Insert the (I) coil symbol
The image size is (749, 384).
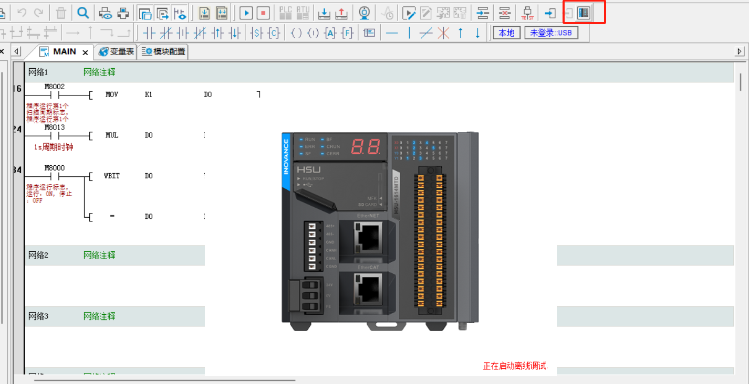(313, 33)
